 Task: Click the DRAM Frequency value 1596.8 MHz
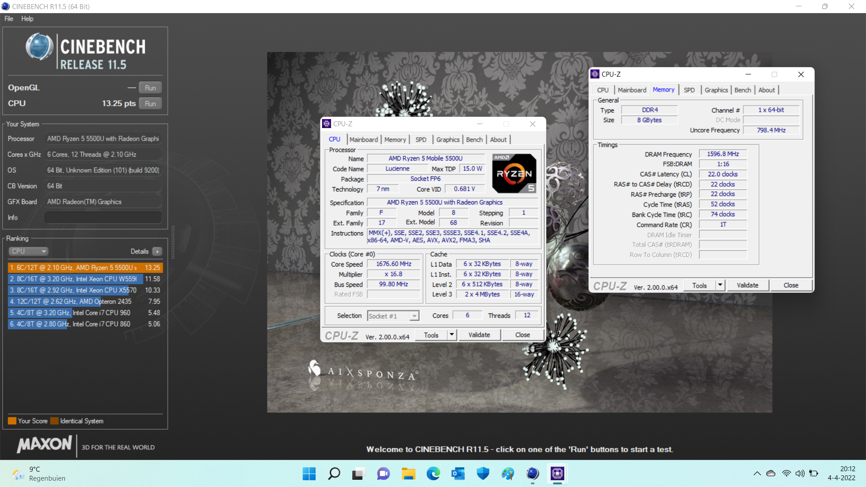tap(723, 154)
